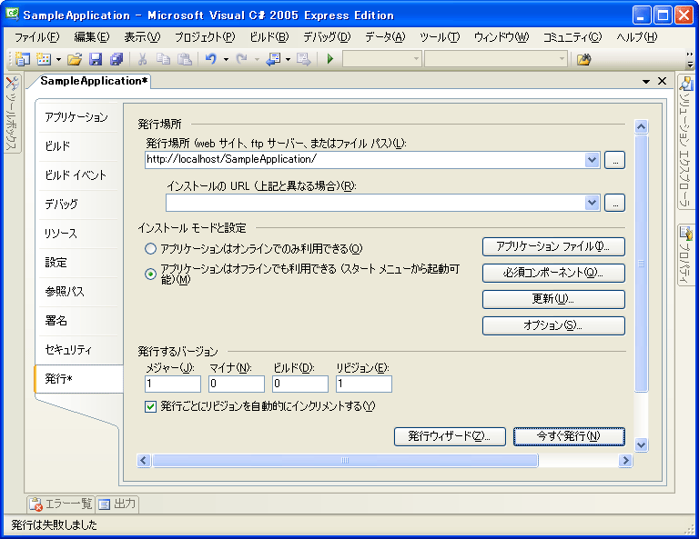Click the Navigate Backward toolbar icon
The image size is (699, 539).
273,59
